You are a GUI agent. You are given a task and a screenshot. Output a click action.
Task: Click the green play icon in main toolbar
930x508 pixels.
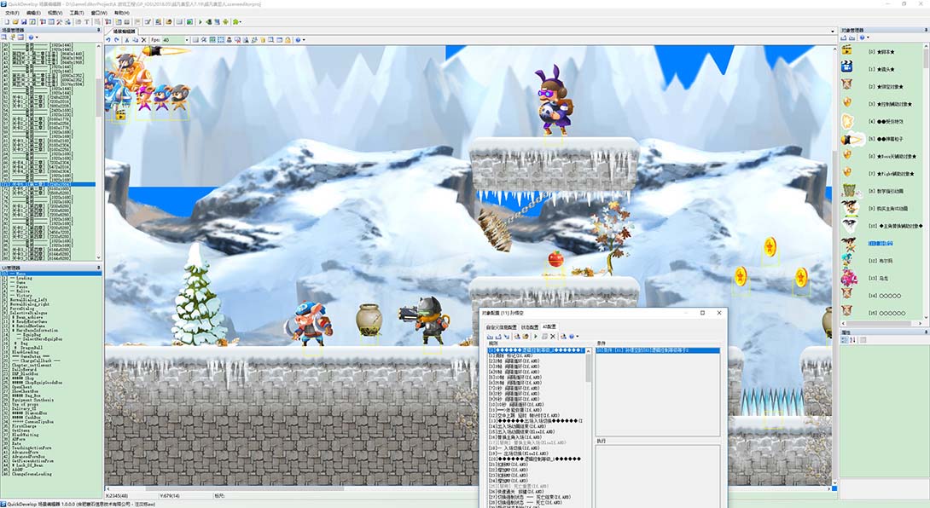click(201, 22)
